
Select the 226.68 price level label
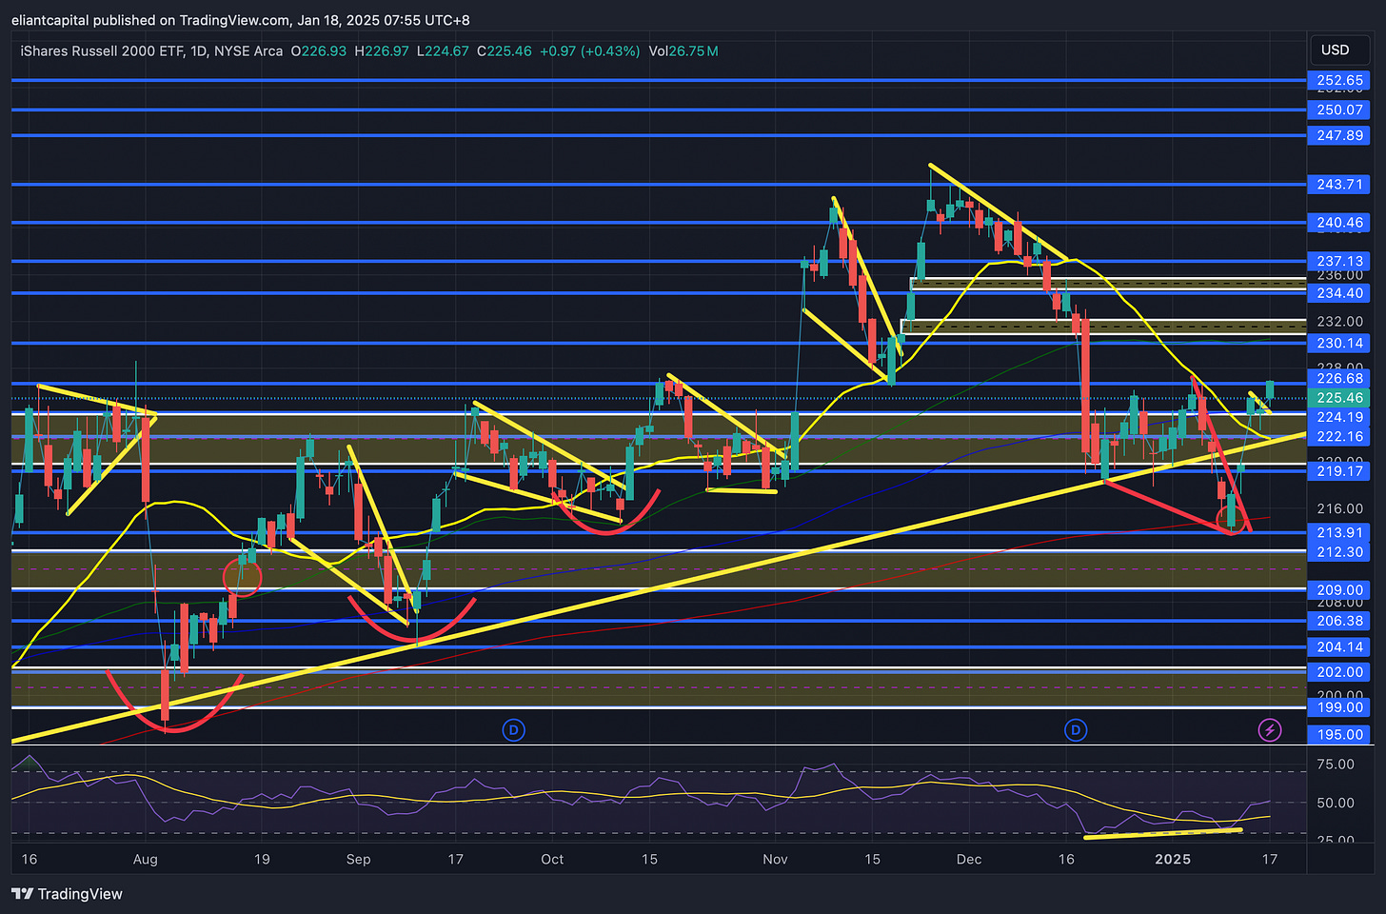click(x=1339, y=379)
